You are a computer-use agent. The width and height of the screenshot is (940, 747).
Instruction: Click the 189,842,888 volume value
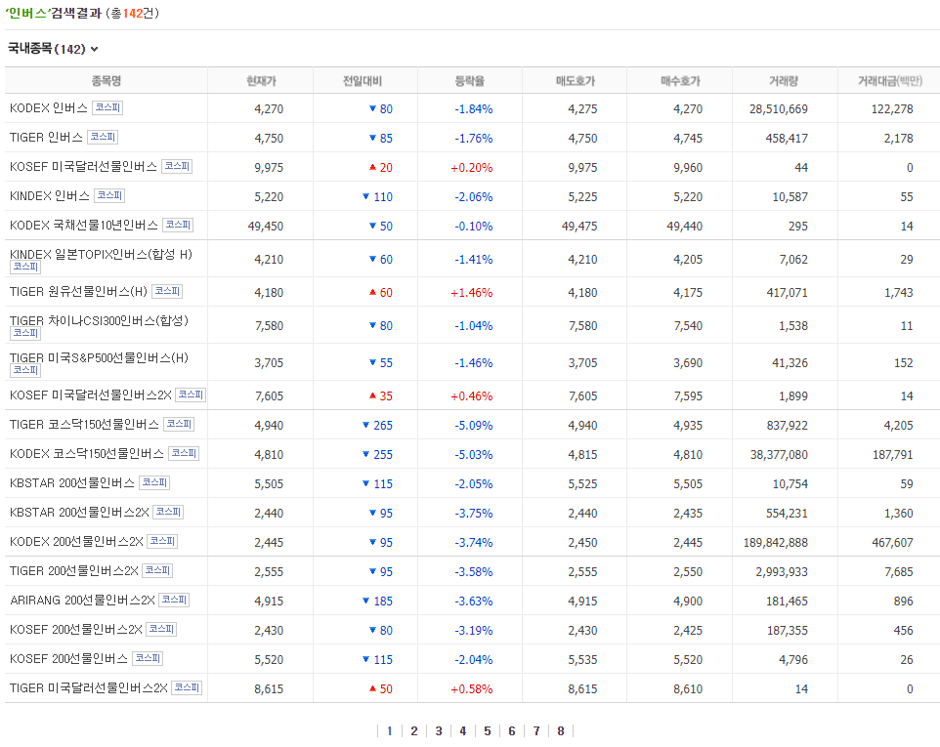point(775,543)
